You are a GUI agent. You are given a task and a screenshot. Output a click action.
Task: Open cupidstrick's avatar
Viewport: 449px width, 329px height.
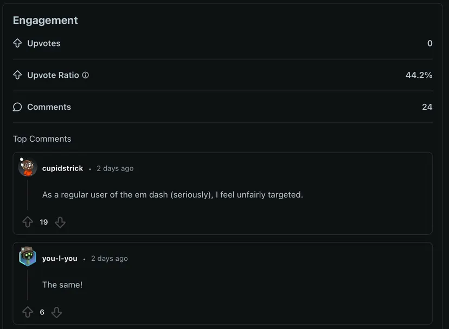coord(27,168)
